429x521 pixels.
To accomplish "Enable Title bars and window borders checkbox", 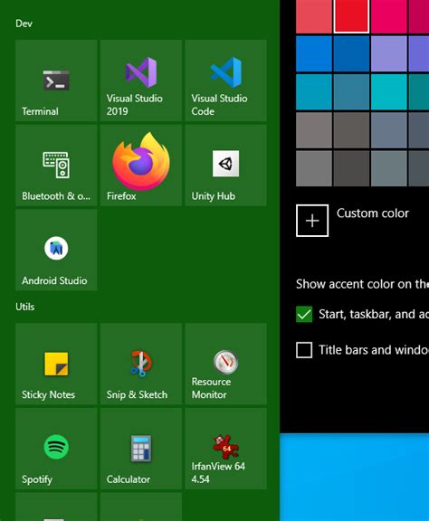I will point(304,350).
